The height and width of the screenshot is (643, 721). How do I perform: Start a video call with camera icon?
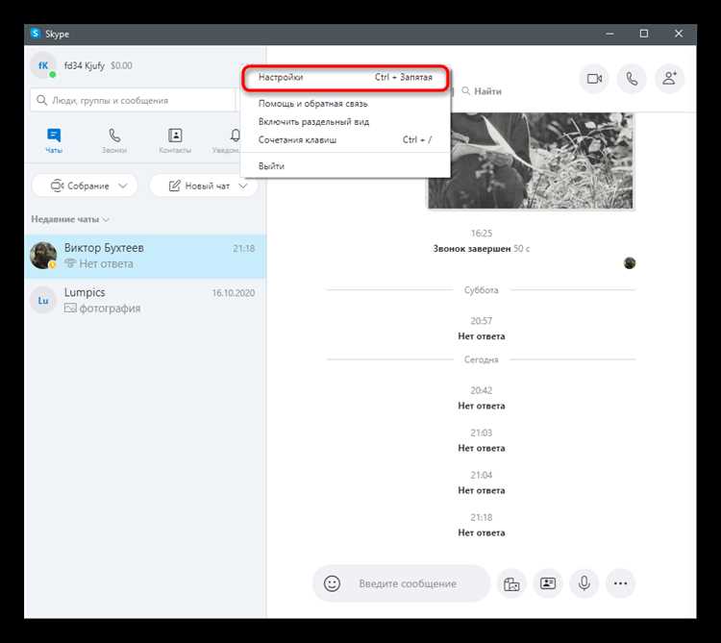[594, 79]
